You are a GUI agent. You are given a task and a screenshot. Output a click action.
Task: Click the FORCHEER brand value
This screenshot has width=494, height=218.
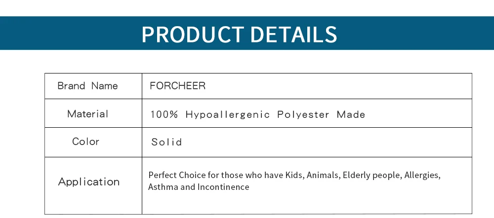177,85
